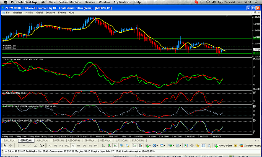Open the Strategy Tester icon

209,146
